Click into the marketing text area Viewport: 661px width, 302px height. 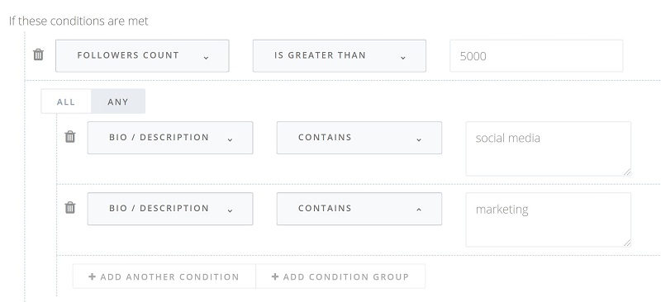click(x=548, y=219)
